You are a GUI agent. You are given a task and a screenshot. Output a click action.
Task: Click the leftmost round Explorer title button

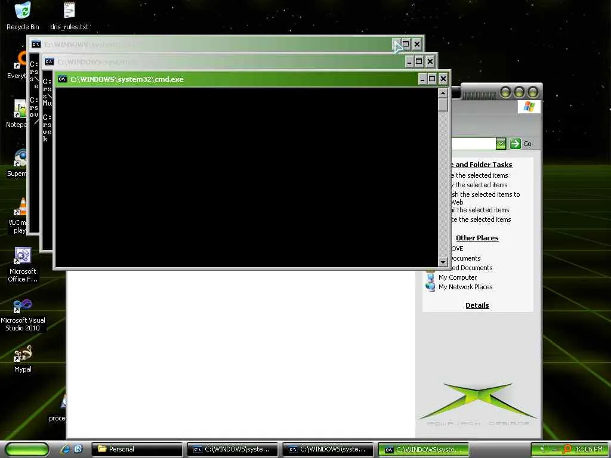point(505,92)
